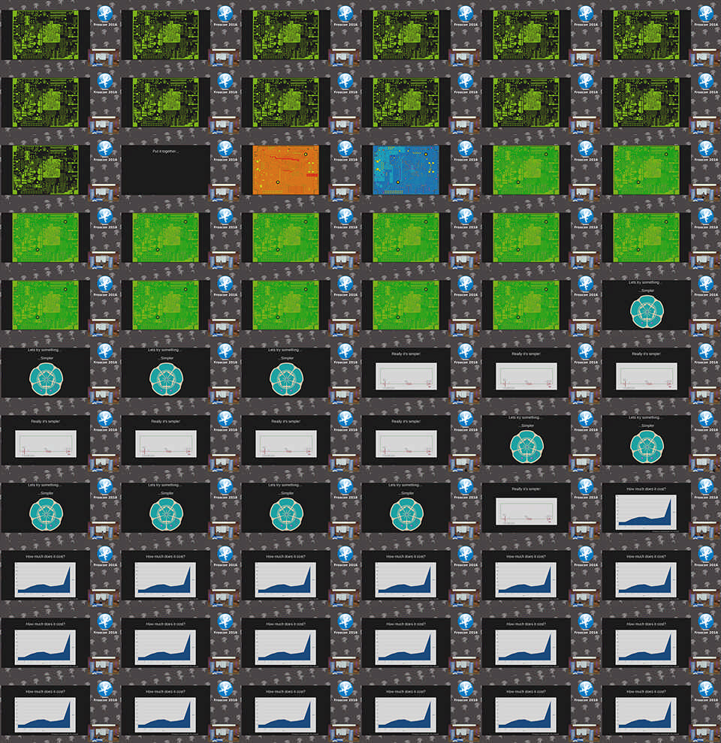This screenshot has height=743, width=721.
Task: Open the "Put it together..." slide thumbnail
Action: coord(165,170)
